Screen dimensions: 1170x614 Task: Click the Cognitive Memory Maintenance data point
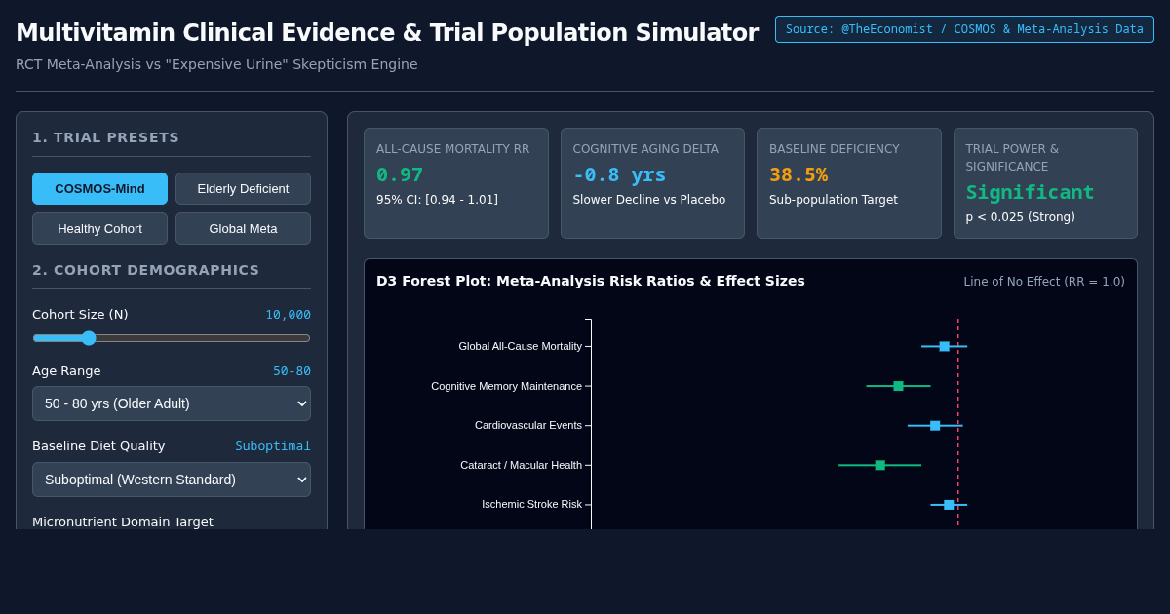point(898,386)
